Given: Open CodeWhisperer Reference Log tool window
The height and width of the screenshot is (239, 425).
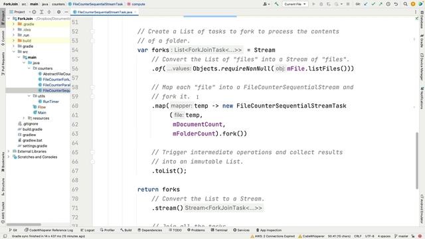Looking at the screenshot, I should point(48,230).
